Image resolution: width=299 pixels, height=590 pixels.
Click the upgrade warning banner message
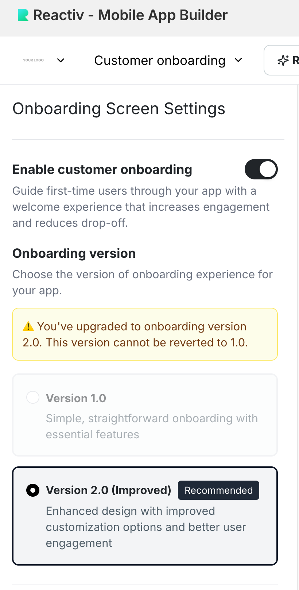[x=142, y=335]
